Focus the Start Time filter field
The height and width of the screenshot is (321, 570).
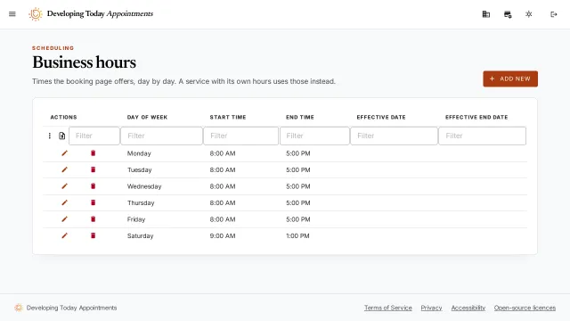tap(240, 136)
